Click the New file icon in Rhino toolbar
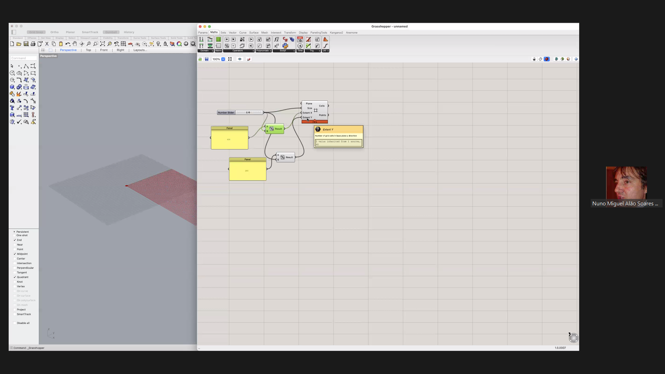665x374 pixels. 12,44
